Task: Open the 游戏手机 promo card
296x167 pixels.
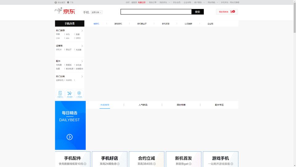Action: click(x=221, y=159)
